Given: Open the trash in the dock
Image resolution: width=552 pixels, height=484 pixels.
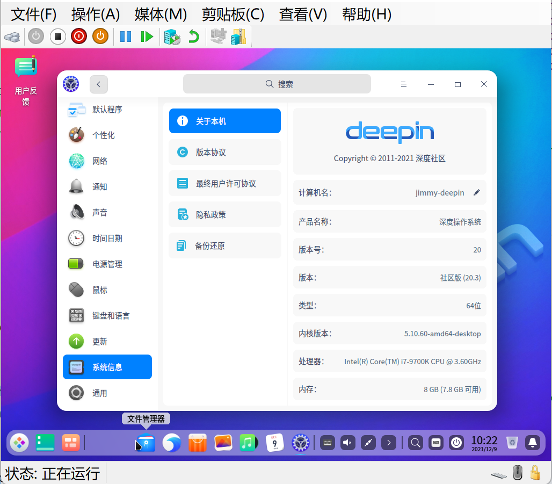Looking at the screenshot, I should (x=512, y=443).
